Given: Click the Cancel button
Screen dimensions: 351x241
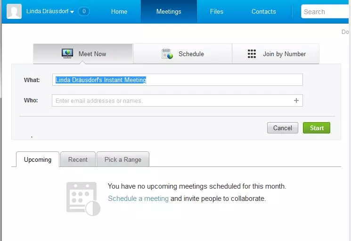Looking at the screenshot, I should pos(283,128).
